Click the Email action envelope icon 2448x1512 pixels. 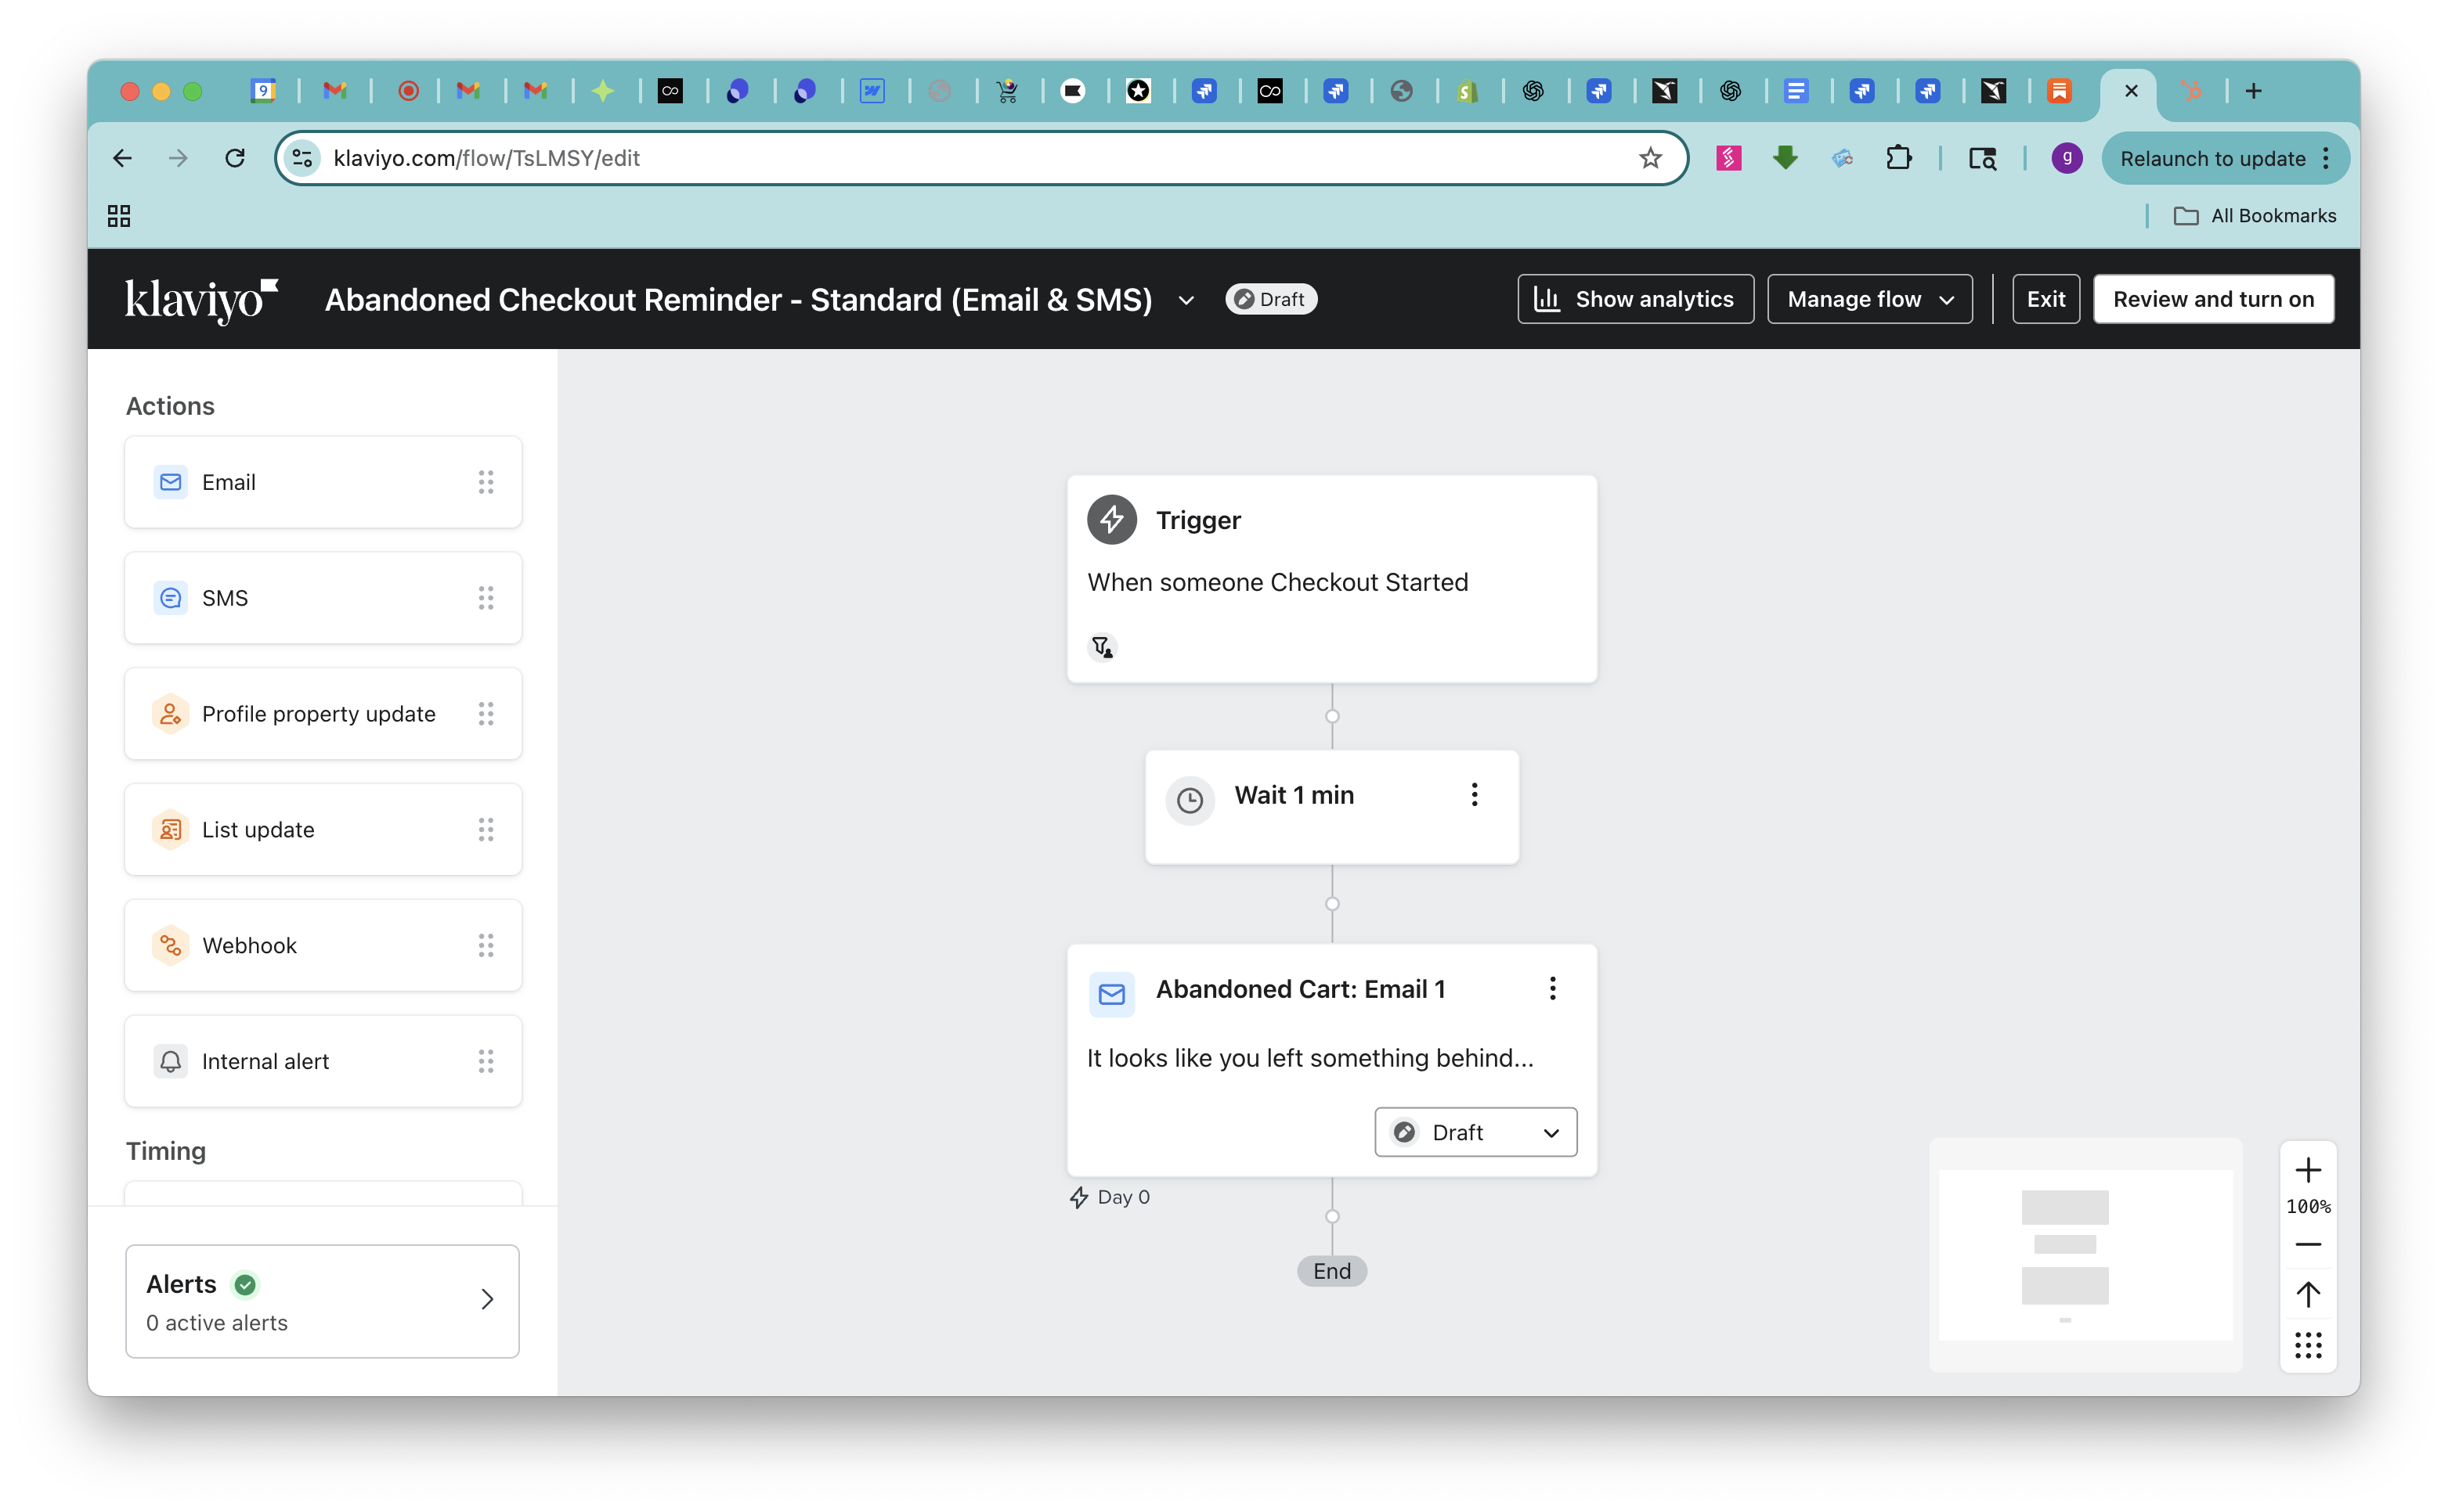coord(171,482)
